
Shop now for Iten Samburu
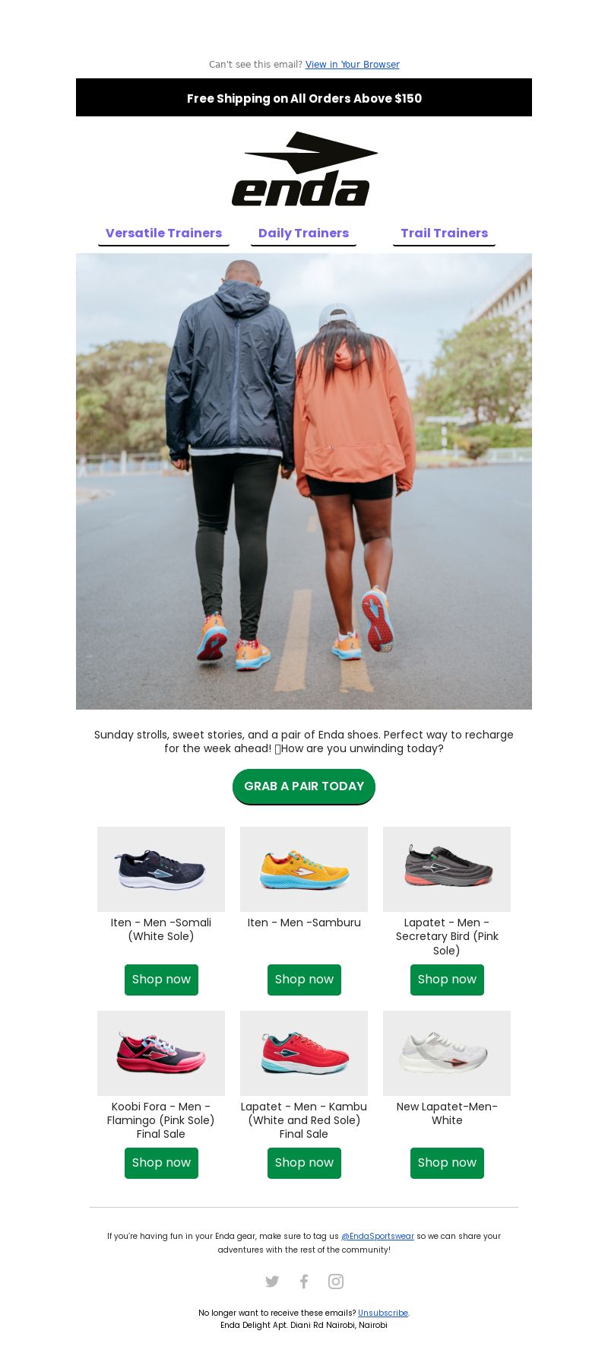[x=304, y=980]
